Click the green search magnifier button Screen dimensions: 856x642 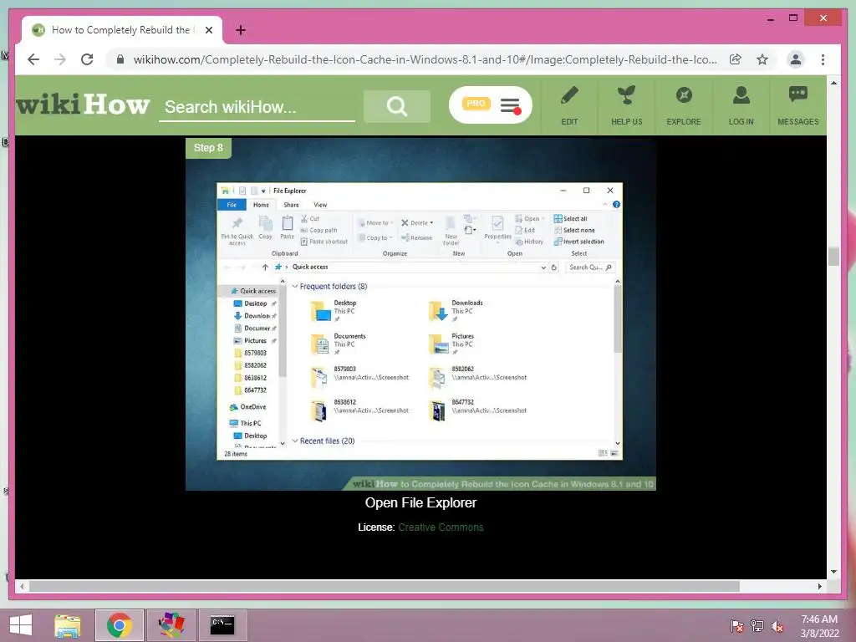click(x=397, y=106)
